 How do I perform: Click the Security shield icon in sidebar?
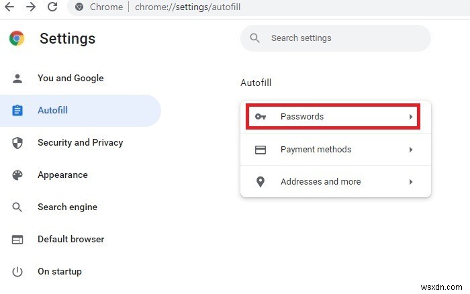[x=17, y=143]
